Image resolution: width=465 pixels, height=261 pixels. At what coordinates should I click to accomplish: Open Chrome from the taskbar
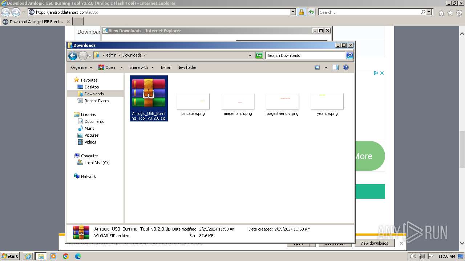coord(65,256)
